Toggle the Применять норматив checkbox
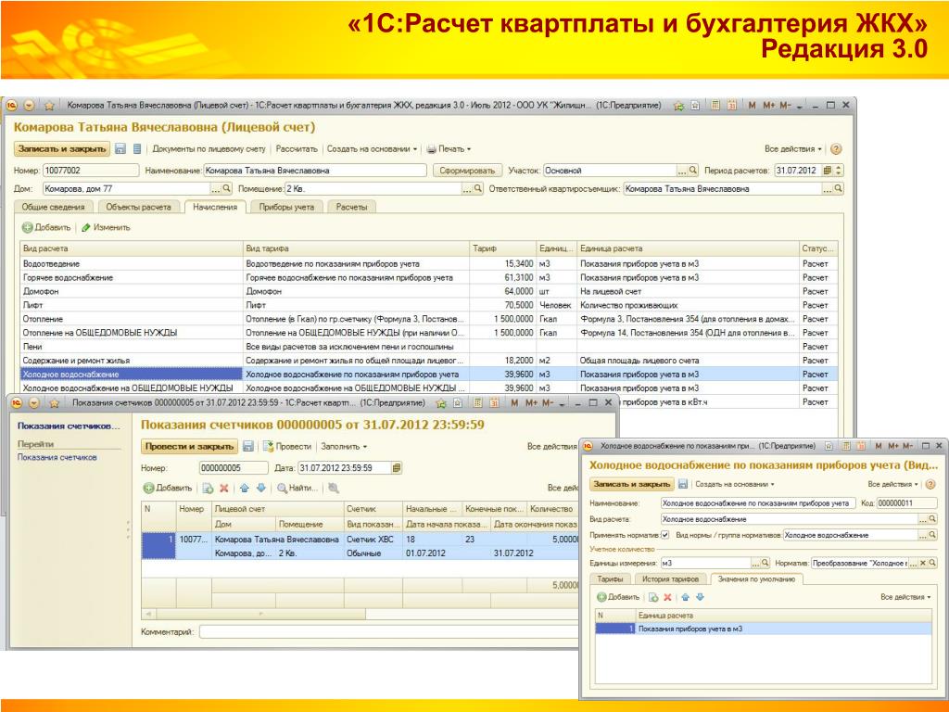The height and width of the screenshot is (712, 949). click(664, 535)
